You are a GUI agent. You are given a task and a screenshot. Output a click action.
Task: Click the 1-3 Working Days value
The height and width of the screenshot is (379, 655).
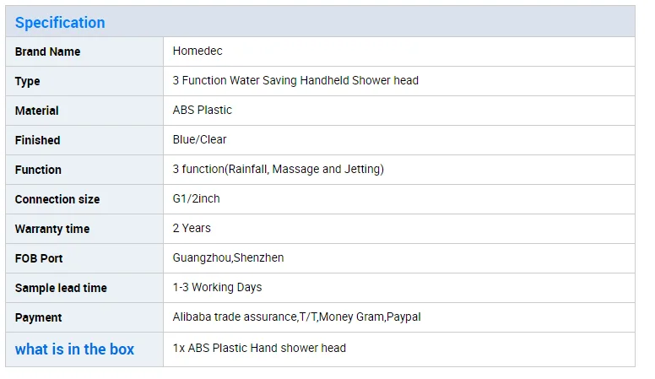click(x=218, y=287)
